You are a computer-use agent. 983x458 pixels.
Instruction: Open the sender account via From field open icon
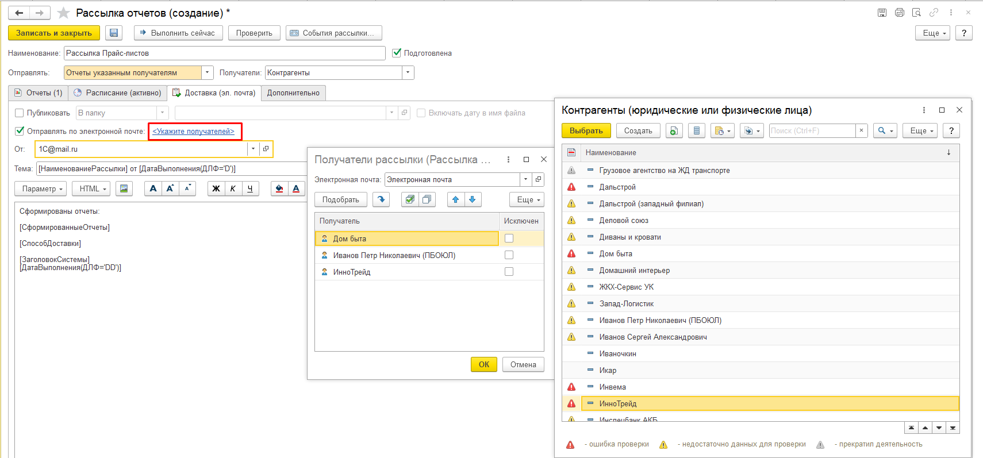coord(266,149)
